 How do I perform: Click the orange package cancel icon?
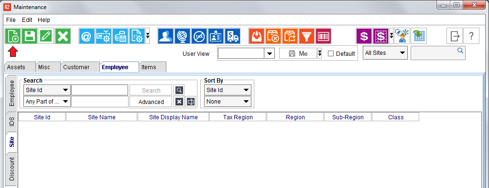tap(273, 36)
